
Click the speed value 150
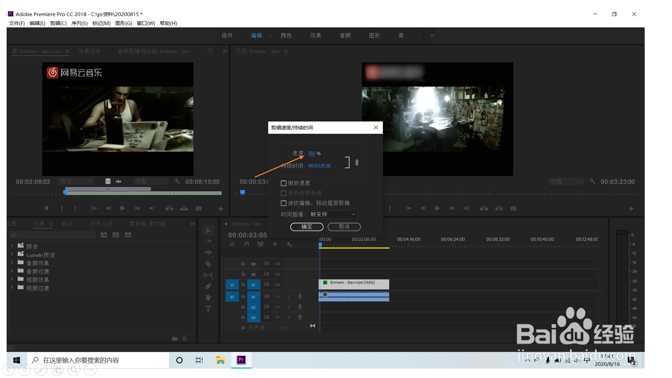click(x=311, y=153)
